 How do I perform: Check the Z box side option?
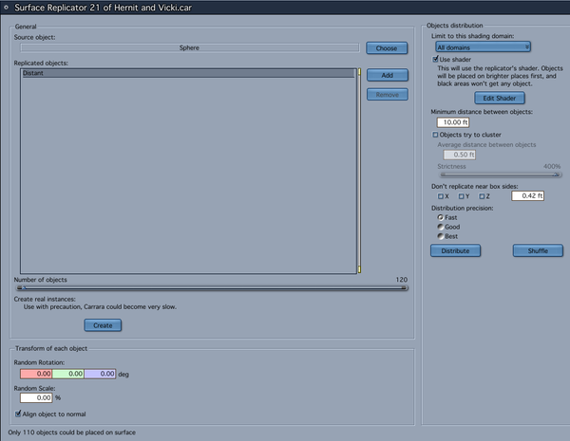coord(482,196)
